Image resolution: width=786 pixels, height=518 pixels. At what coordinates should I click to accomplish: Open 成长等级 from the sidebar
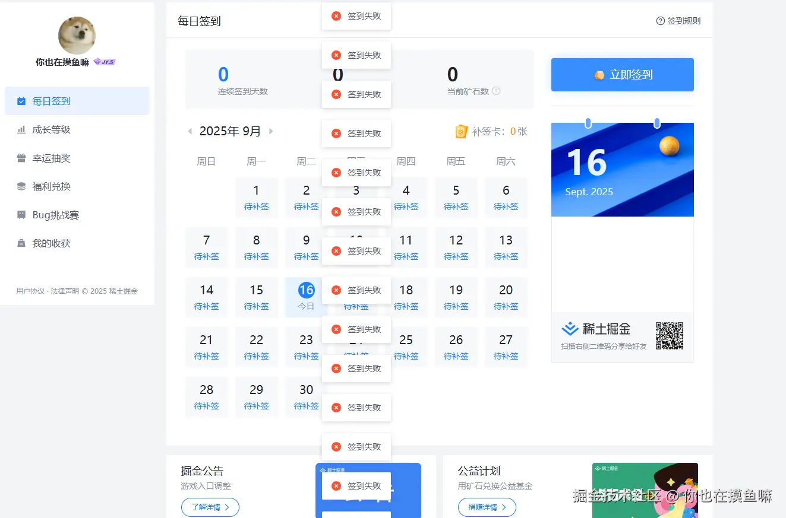point(20,129)
